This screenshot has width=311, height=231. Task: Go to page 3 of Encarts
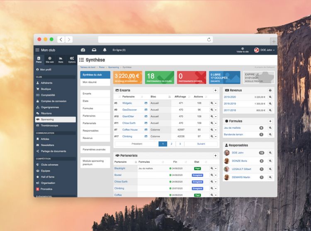[180, 144]
